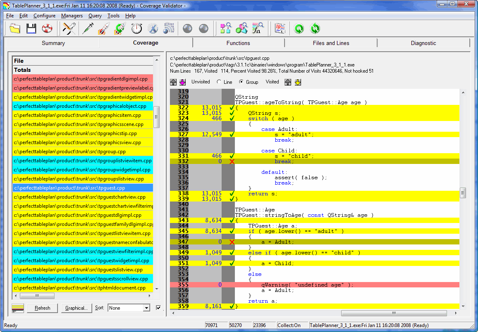
Task: Switch to the Files and Lines tab
Action: pos(331,43)
